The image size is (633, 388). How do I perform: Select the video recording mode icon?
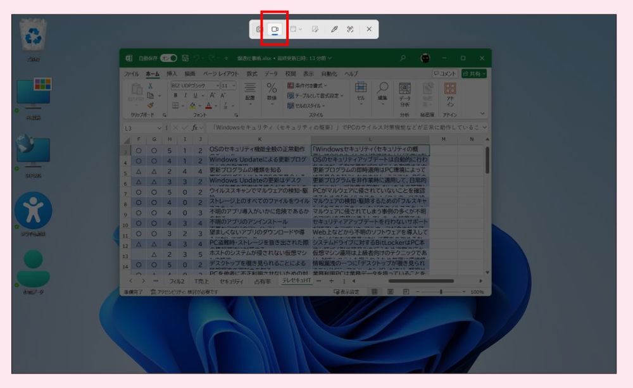(x=275, y=29)
